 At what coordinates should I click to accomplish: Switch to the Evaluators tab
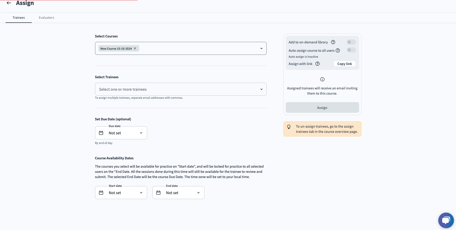(46, 18)
